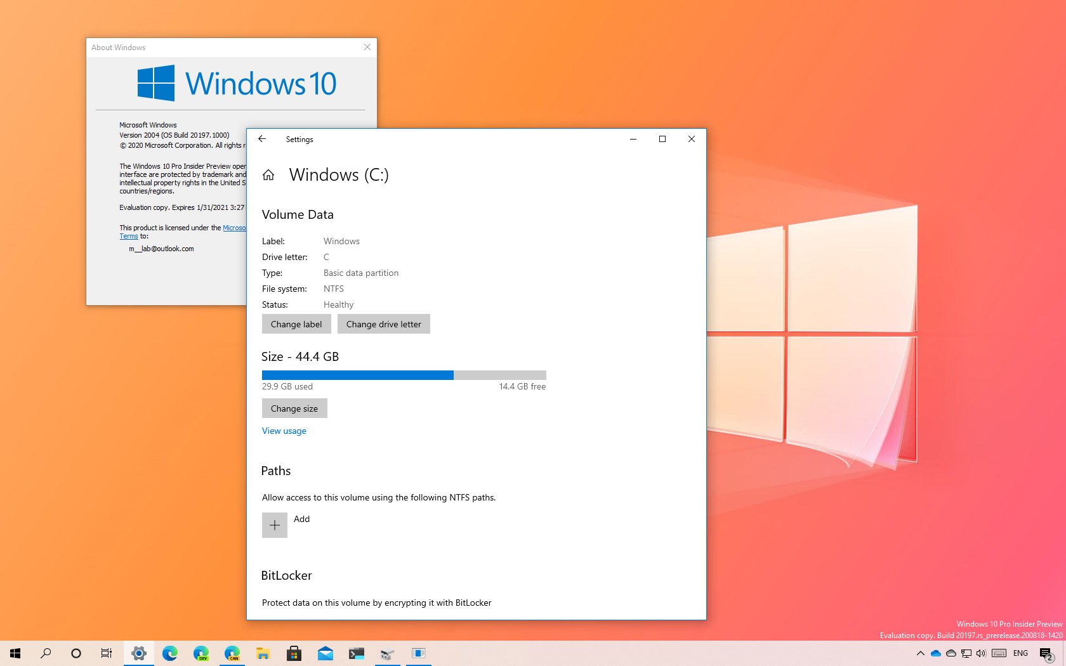Add a new NTFS path with the plus button

[x=274, y=525]
